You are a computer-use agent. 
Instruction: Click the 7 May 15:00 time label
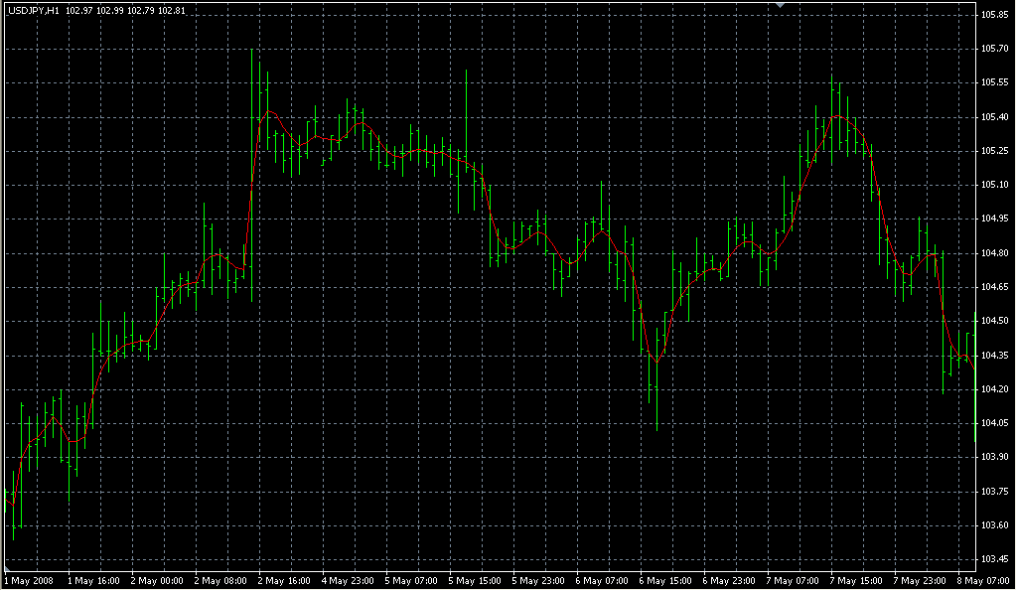click(x=856, y=581)
